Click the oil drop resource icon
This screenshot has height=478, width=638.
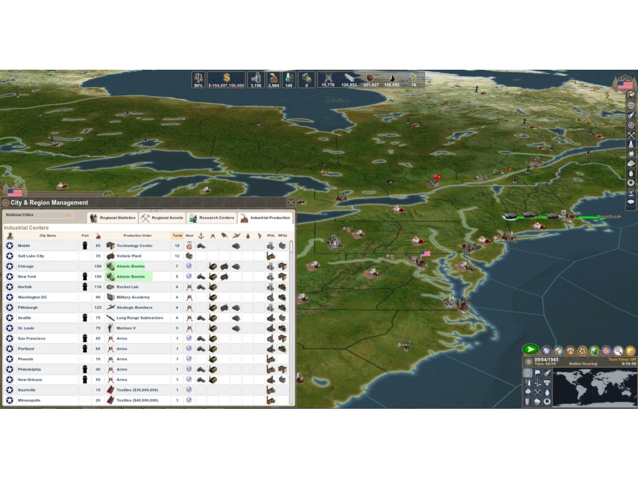[392, 77]
